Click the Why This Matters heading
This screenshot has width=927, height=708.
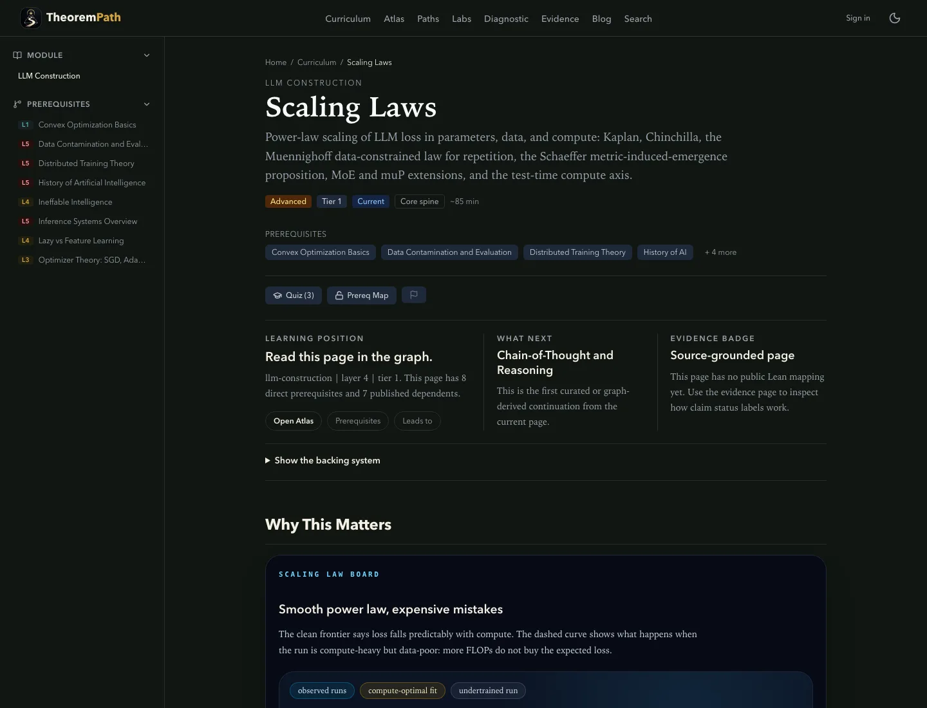tap(328, 525)
